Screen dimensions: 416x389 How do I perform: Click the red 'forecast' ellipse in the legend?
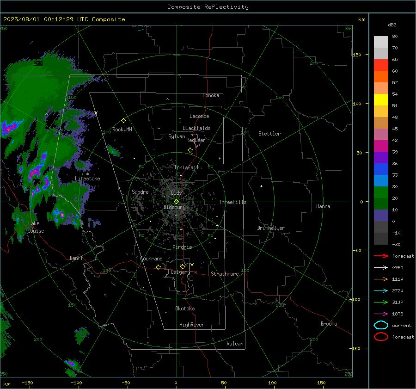[381, 337]
